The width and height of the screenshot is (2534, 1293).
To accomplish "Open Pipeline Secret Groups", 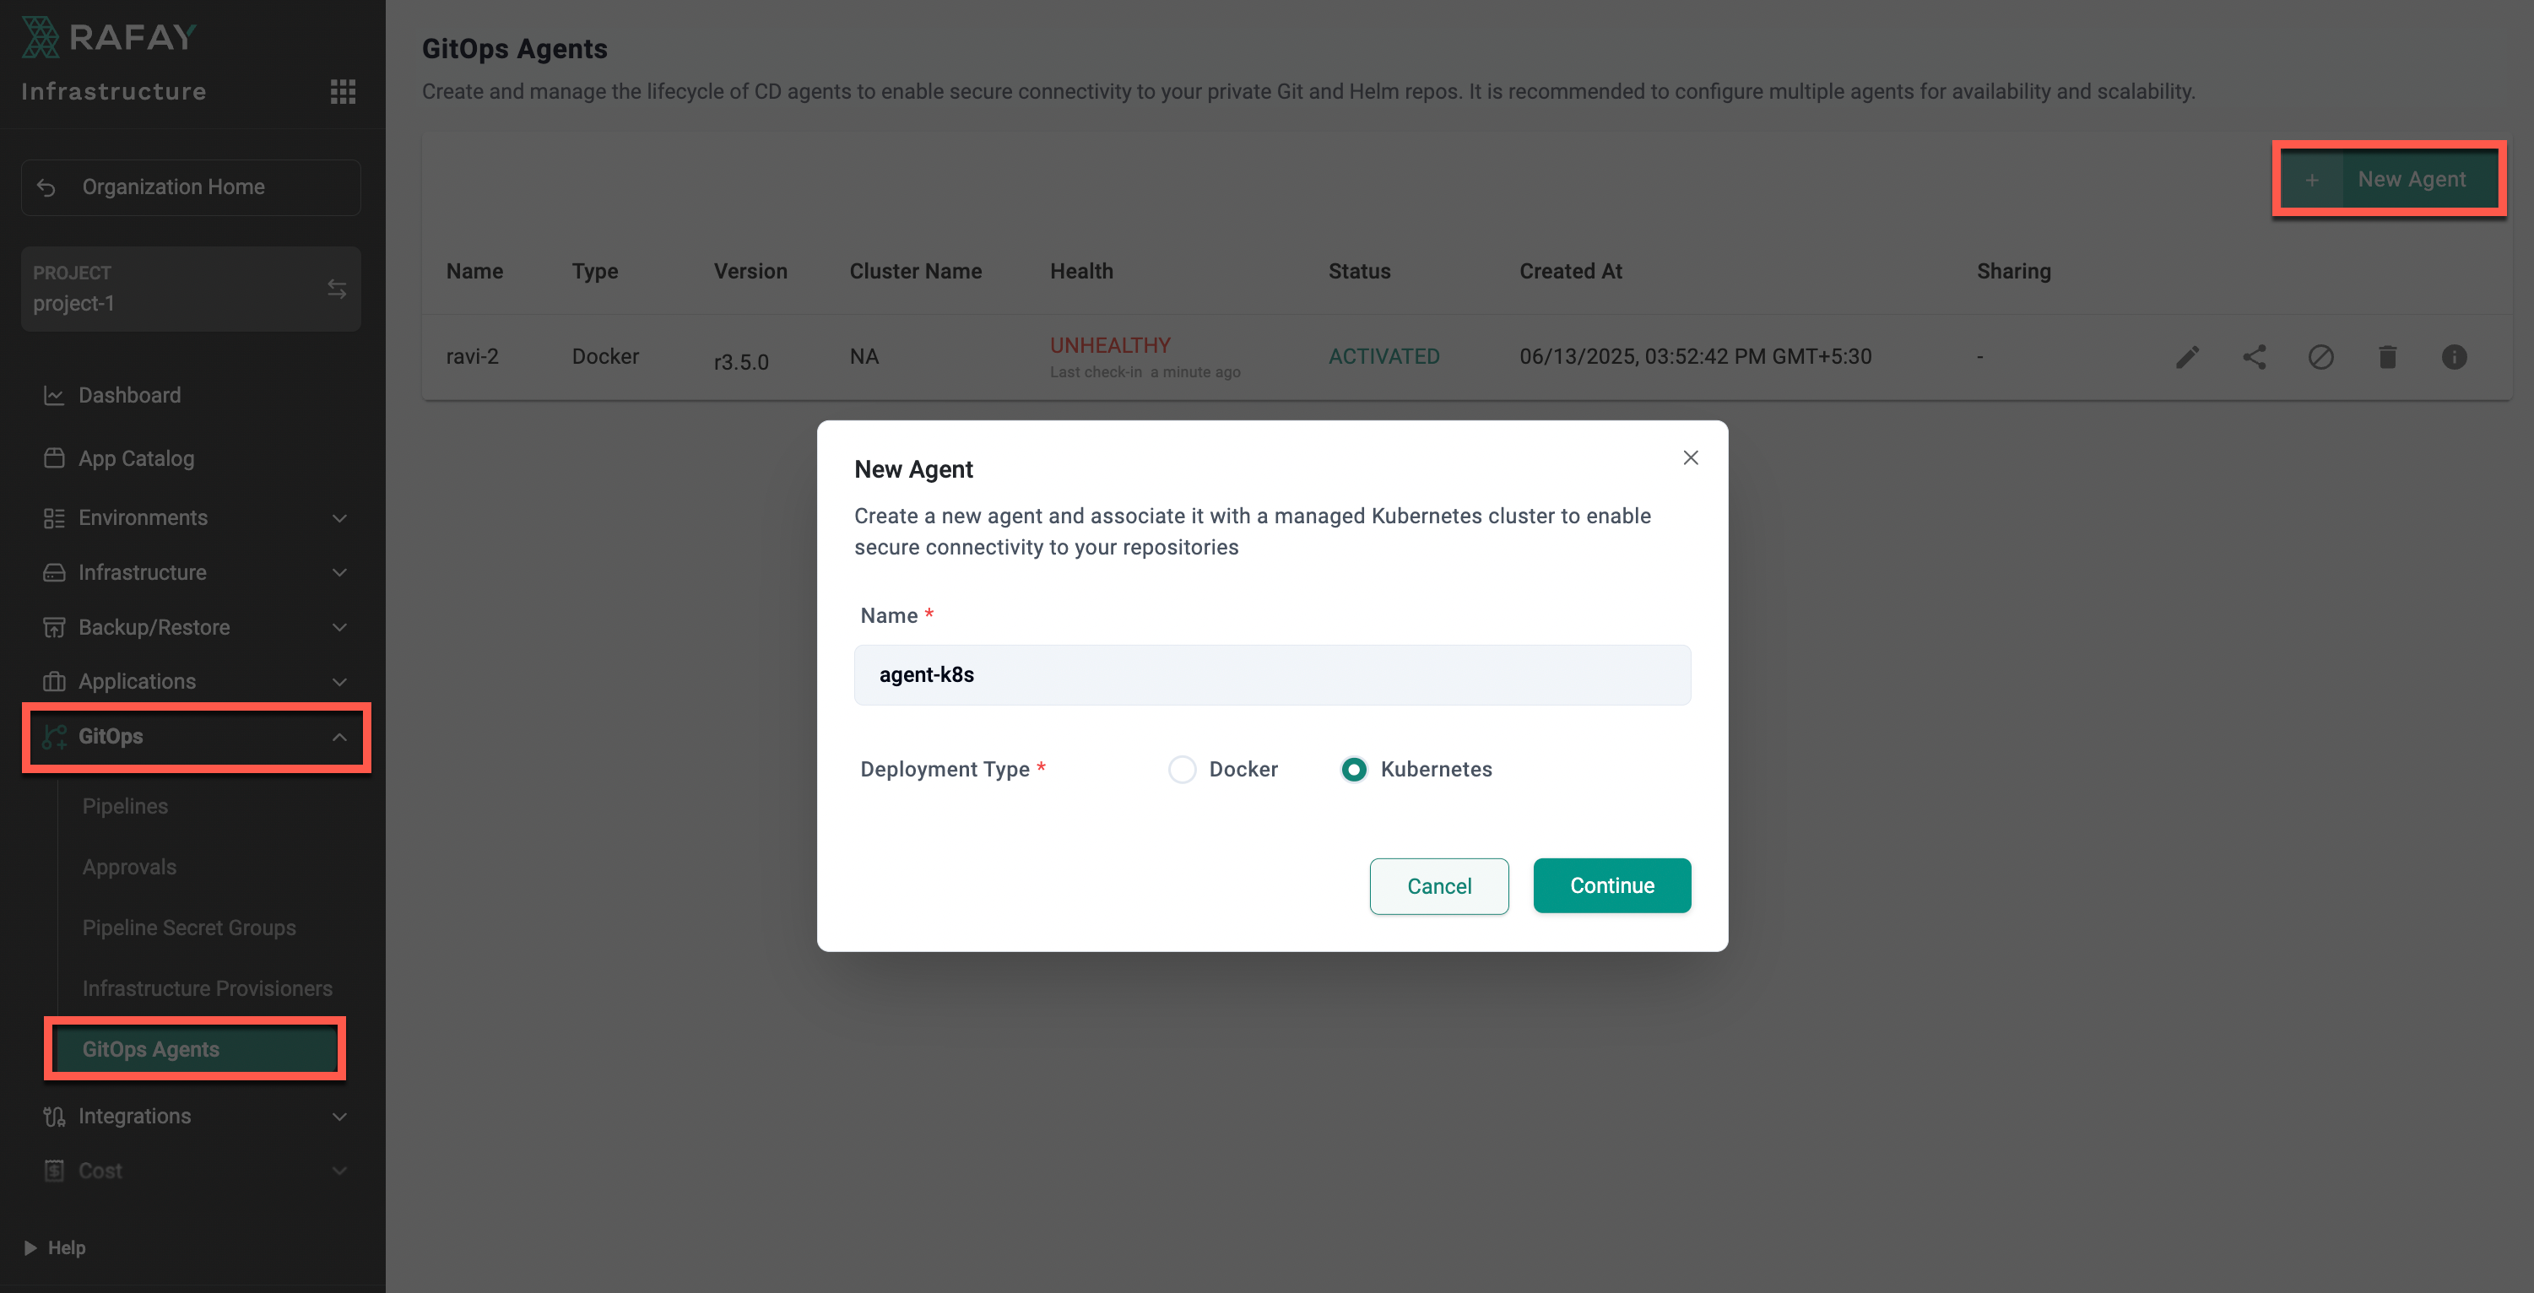I will [189, 928].
